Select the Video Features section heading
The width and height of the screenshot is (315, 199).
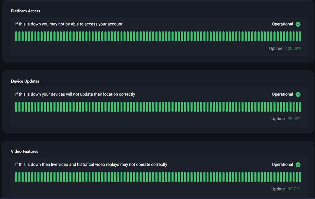24,151
